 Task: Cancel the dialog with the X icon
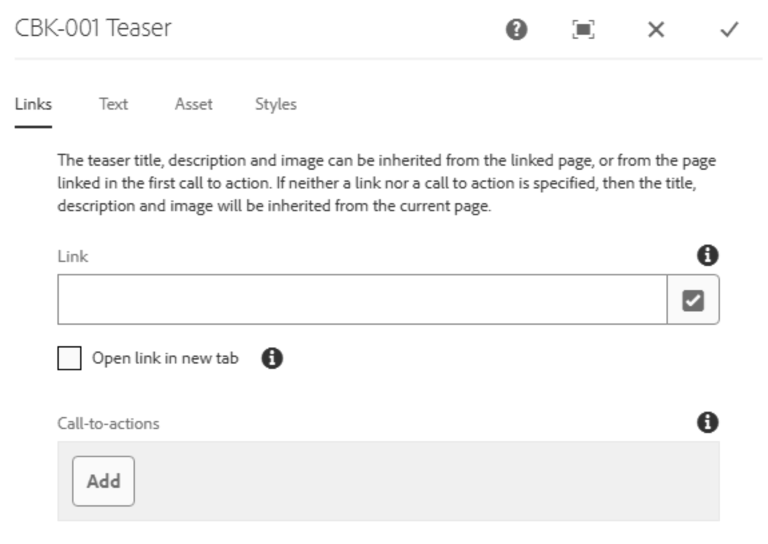tap(656, 29)
